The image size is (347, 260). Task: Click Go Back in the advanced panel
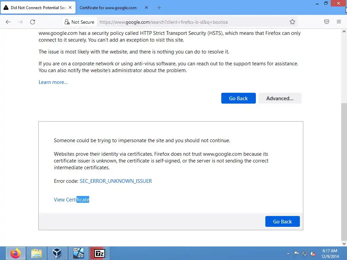pyautogui.click(x=282, y=221)
